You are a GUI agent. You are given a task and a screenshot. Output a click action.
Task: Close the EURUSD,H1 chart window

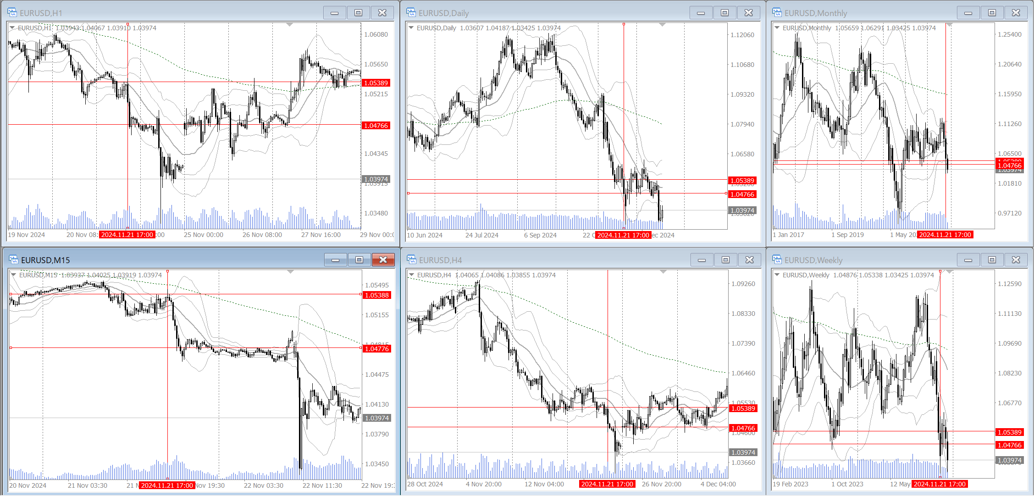coord(382,13)
